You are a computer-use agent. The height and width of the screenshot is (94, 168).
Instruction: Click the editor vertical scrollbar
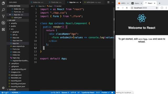pyautogui.click(x=114, y=33)
